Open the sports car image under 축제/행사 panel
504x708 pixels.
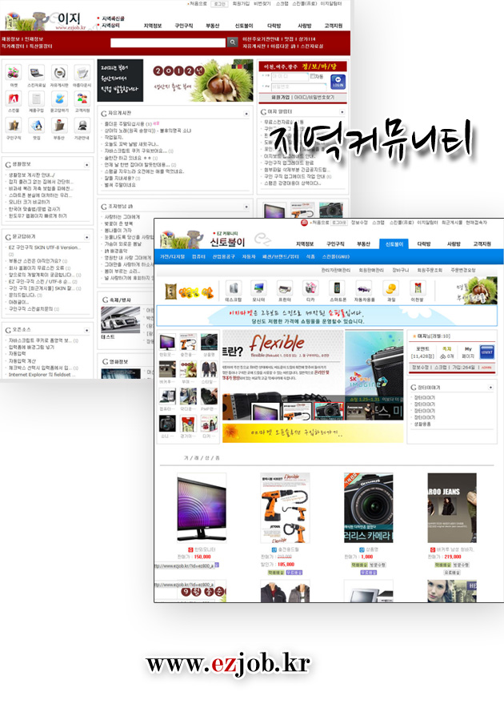tap(121, 320)
